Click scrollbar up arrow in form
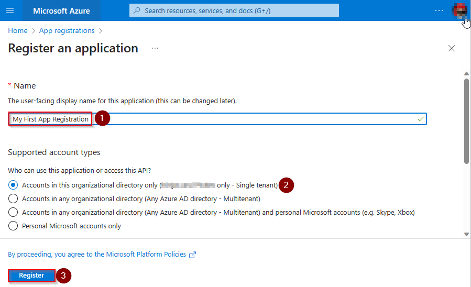This screenshot has width=471, height=287. tap(466, 73)
